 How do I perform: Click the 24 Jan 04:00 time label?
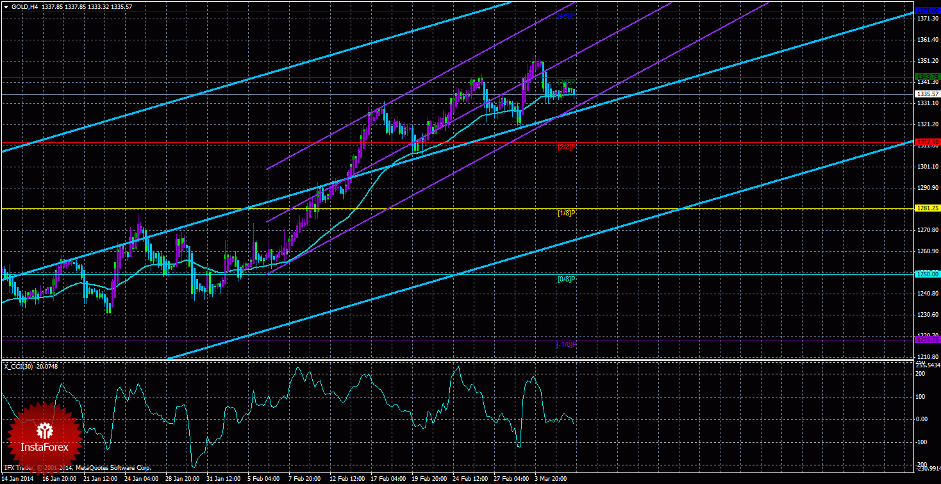tap(143, 479)
